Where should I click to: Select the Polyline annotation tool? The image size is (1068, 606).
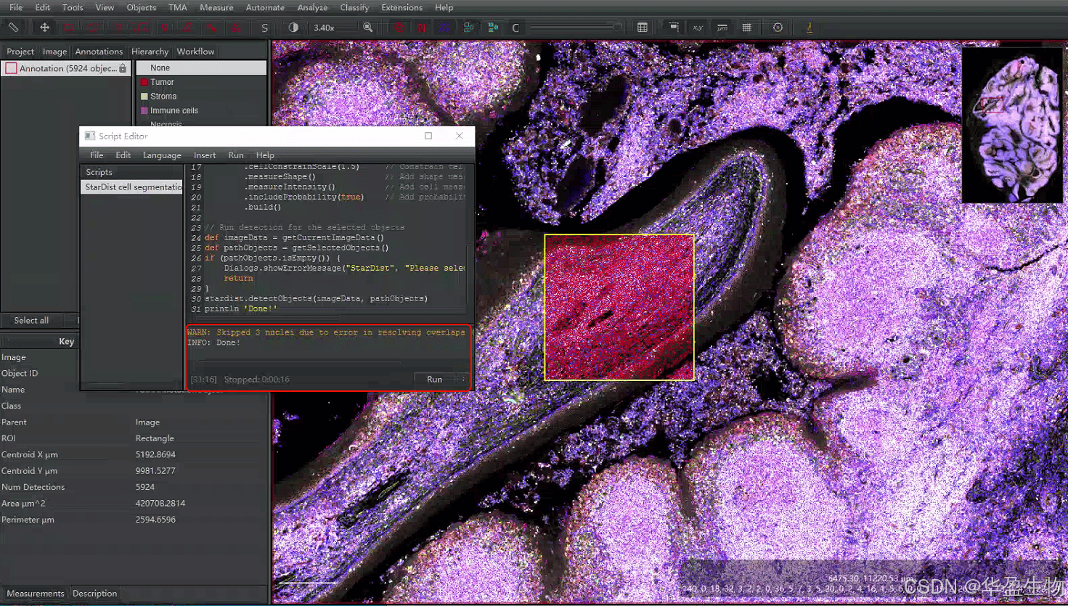point(166,28)
